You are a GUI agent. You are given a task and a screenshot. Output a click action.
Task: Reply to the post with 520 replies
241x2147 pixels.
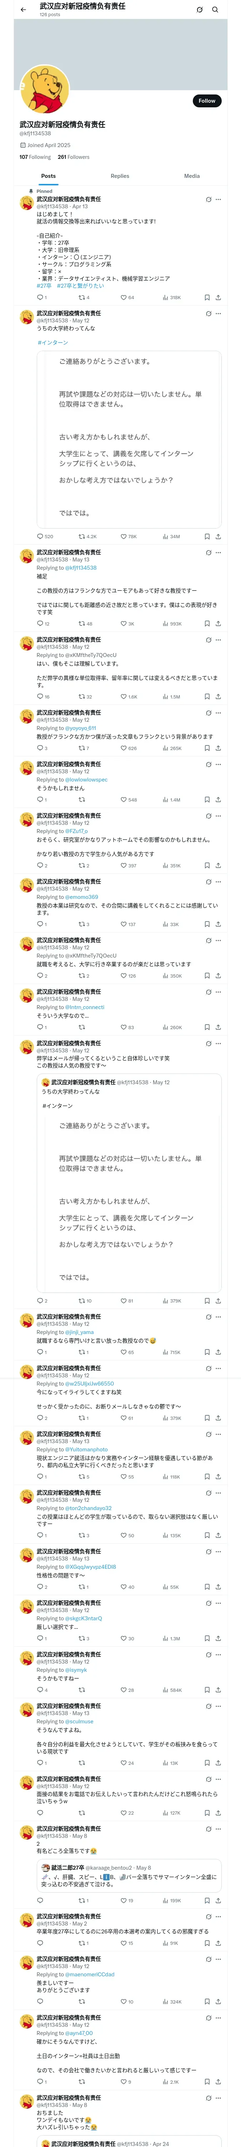coord(40,537)
